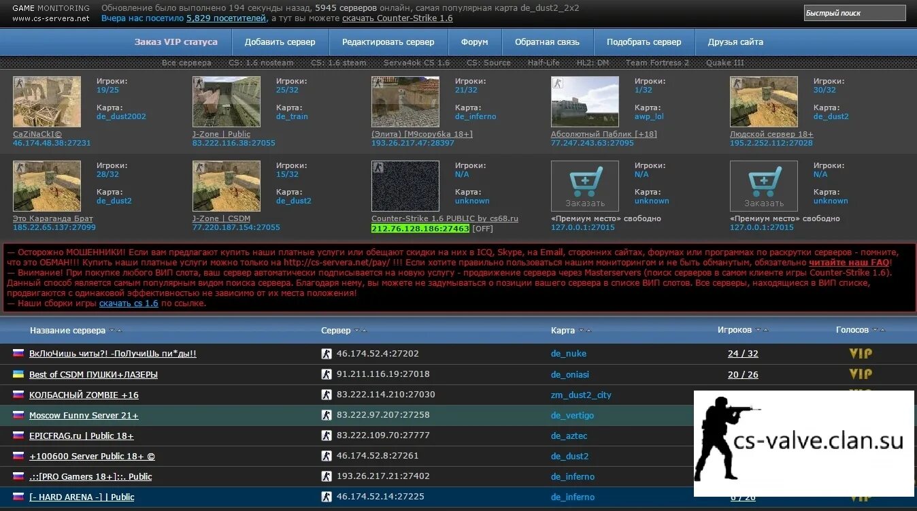Click the Russian flag beside ВкЛюЧишь читы server
The image size is (917, 511).
pyautogui.click(x=18, y=353)
